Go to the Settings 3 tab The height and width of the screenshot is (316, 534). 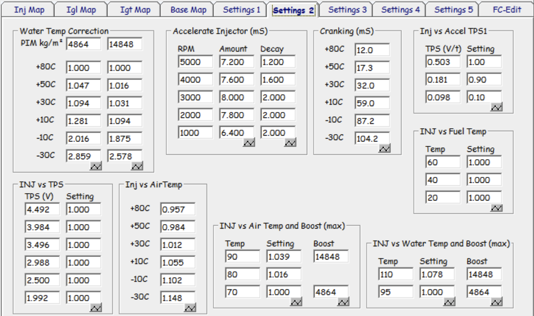(x=347, y=10)
